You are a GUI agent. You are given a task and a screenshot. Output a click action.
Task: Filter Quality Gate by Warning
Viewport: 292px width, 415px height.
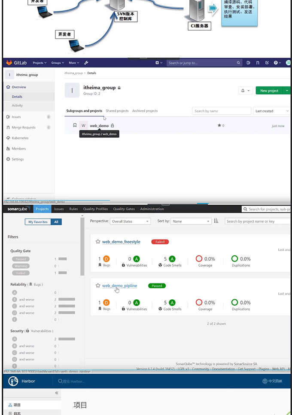(21, 266)
